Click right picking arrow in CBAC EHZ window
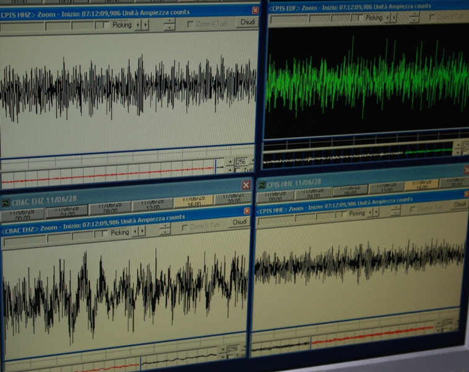Viewport: 469px width, 372px height. [x=143, y=232]
